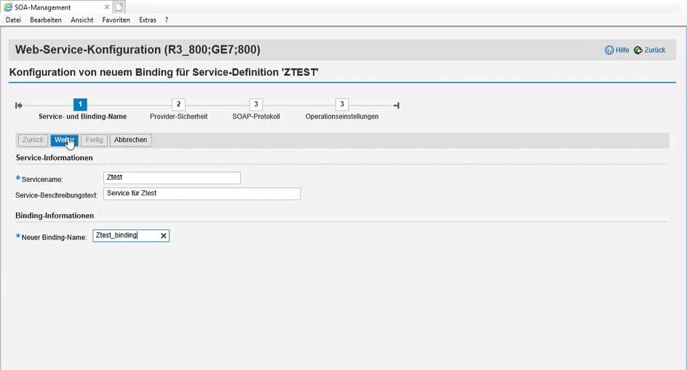Click the Zurück icon in header
687x370 pixels.
tap(638, 50)
